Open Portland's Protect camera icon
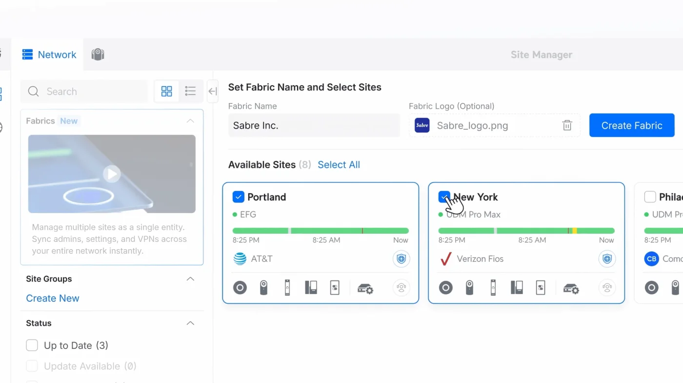 click(x=263, y=288)
